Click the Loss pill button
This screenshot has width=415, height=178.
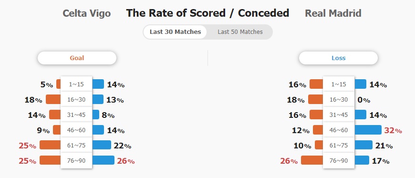pos(338,58)
